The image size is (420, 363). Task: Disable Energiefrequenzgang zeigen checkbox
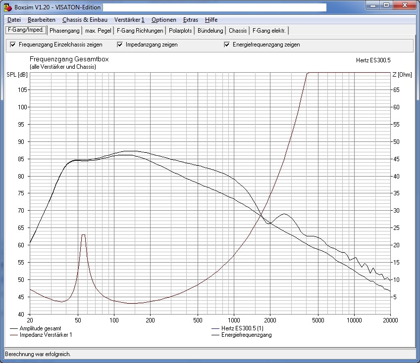[x=227, y=45]
